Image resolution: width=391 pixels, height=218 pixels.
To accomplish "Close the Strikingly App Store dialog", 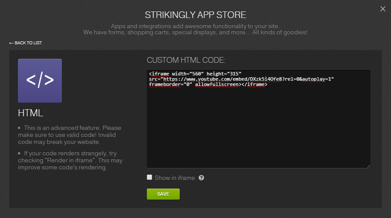I will pyautogui.click(x=383, y=9).
